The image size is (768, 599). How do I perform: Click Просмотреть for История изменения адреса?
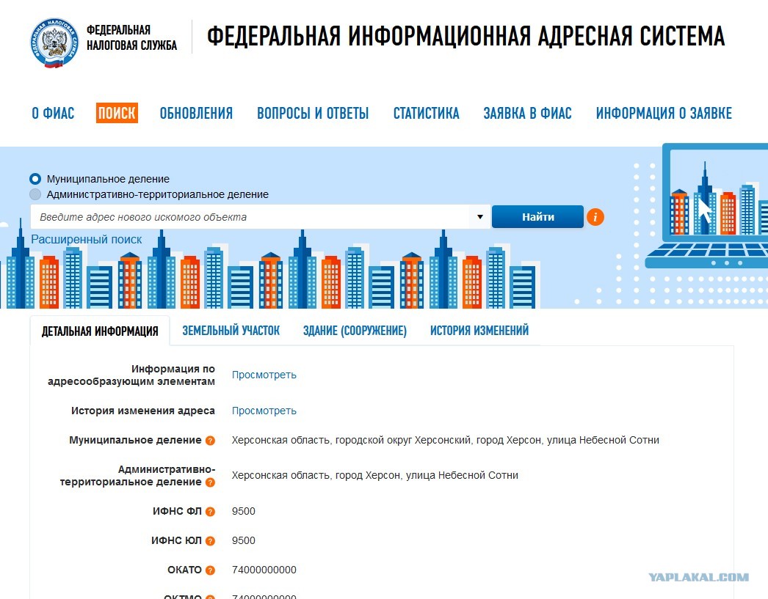point(264,411)
